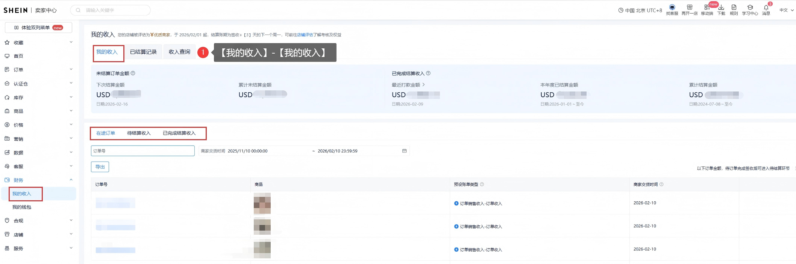Screen dimensions: 796x264
Task: Click the 收藏 star icon in sidebar
Action: point(7,42)
